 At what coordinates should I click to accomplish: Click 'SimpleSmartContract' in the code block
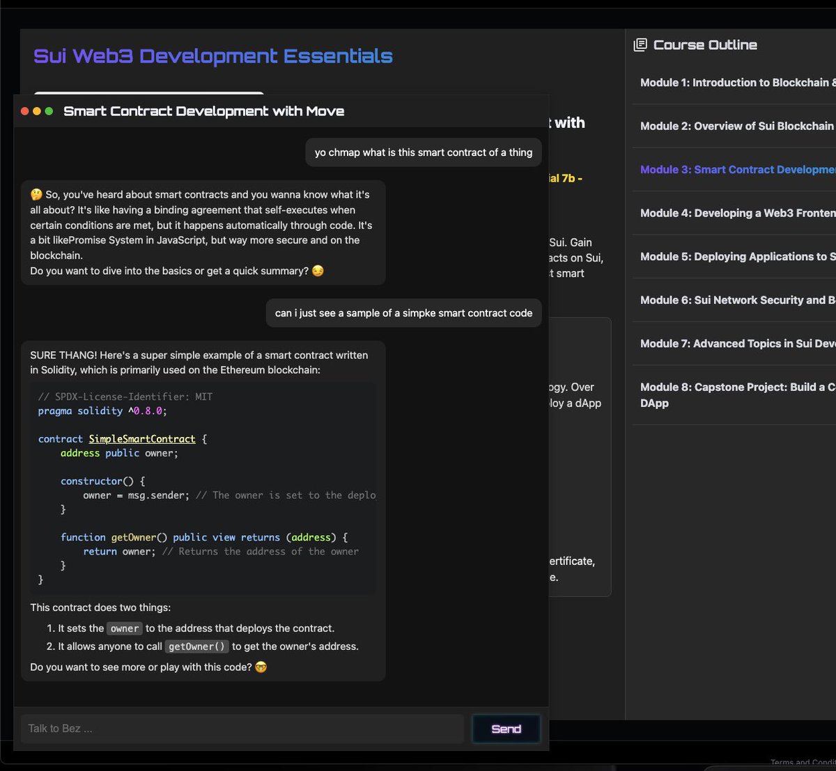142,439
